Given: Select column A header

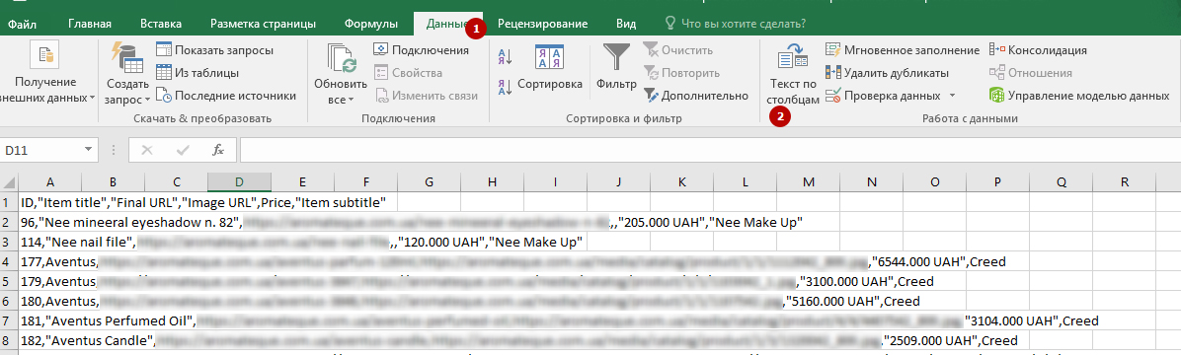Looking at the screenshot, I should [49, 182].
